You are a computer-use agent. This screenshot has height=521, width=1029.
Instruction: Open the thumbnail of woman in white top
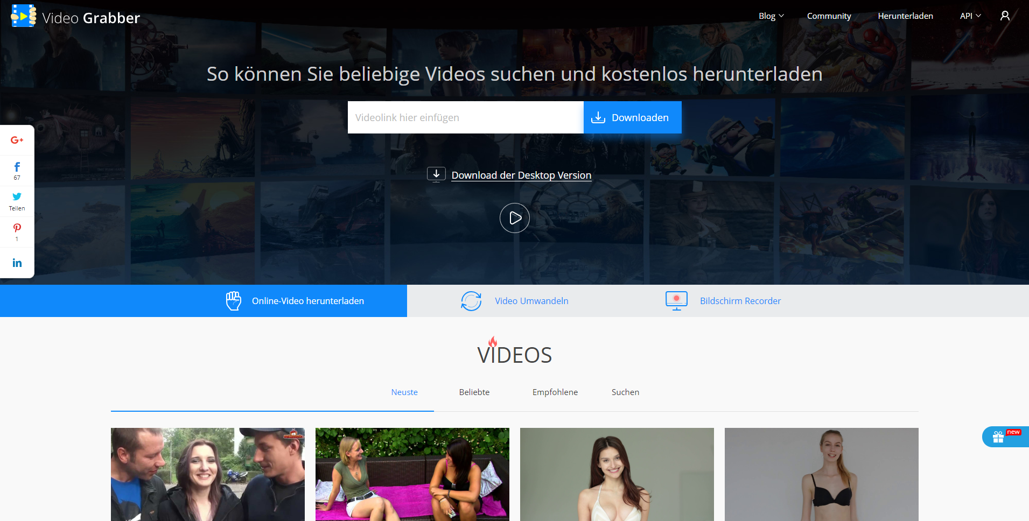coord(617,474)
